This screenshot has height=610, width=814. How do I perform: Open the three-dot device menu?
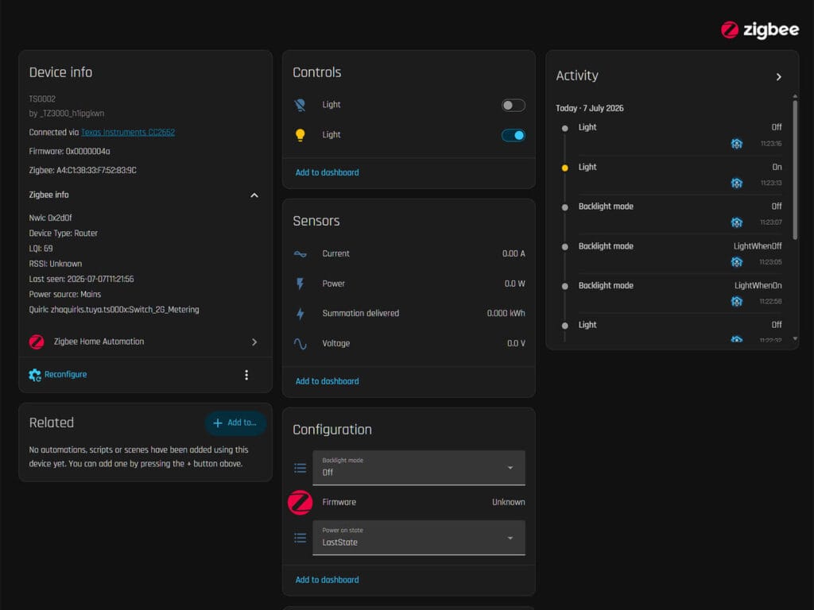point(246,375)
